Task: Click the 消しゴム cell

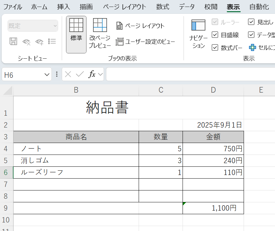Action: (x=76, y=161)
